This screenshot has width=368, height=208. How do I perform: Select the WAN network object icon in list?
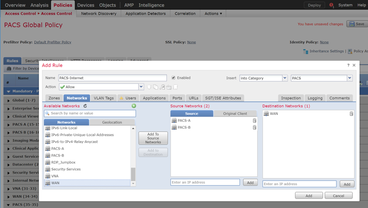point(47,183)
